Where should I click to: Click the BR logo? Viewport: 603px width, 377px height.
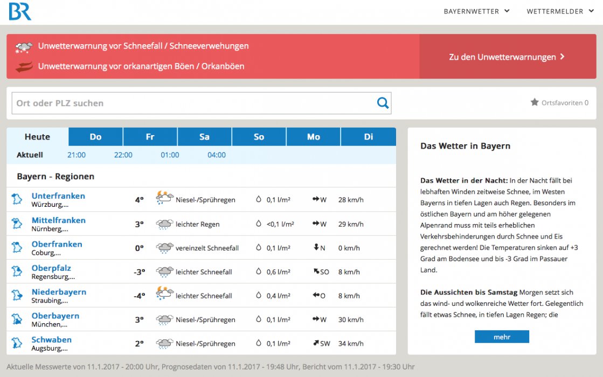tap(20, 11)
